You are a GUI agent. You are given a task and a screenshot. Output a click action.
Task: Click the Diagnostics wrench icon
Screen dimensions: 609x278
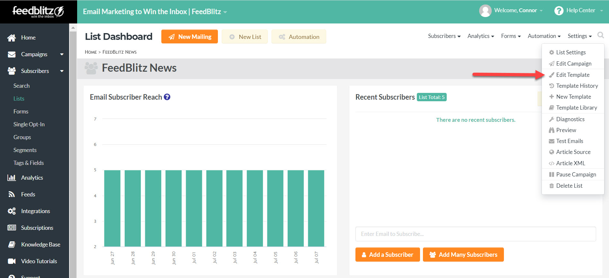click(551, 119)
